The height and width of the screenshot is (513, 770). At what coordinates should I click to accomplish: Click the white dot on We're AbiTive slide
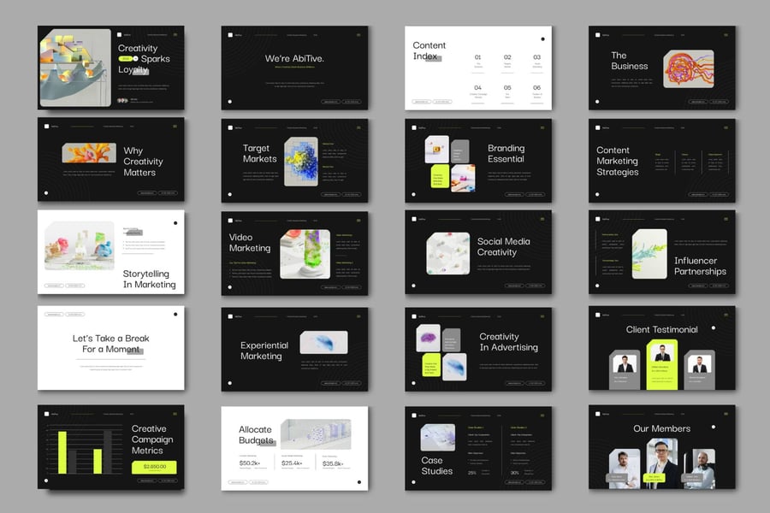(229, 101)
